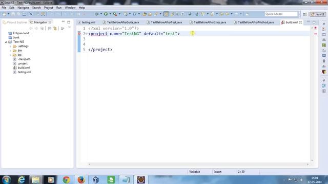Click the Open Task folder icon

[x=150, y=14]
